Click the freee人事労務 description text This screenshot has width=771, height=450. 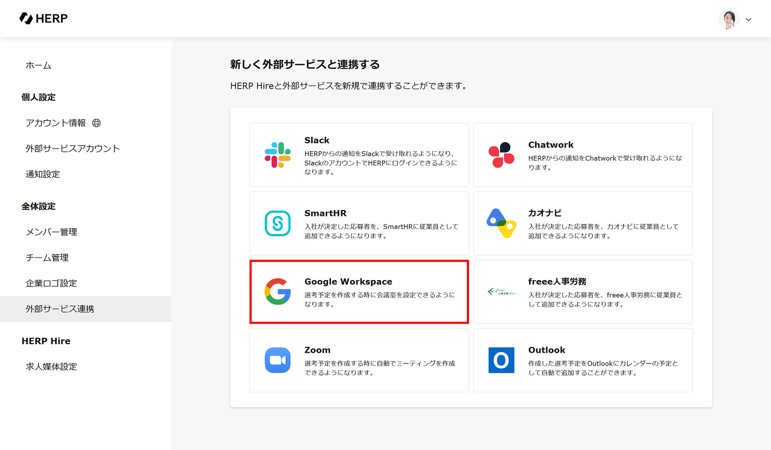[x=606, y=300]
